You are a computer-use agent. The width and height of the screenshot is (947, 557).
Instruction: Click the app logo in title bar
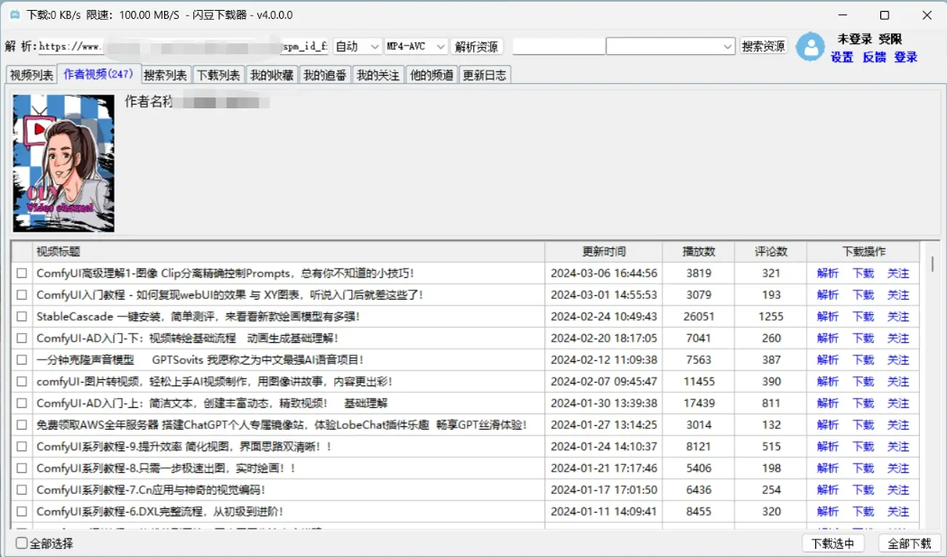point(14,15)
